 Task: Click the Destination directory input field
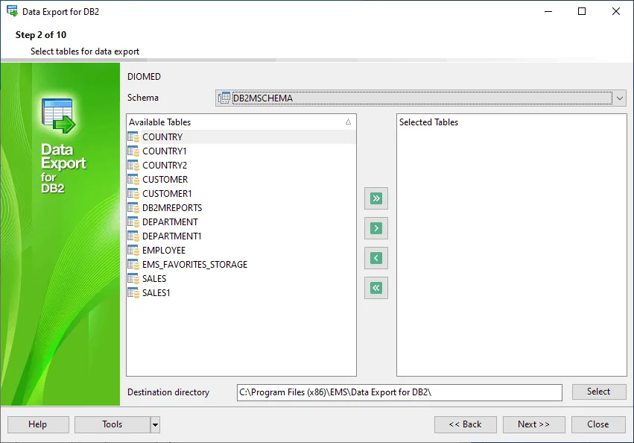click(x=399, y=392)
